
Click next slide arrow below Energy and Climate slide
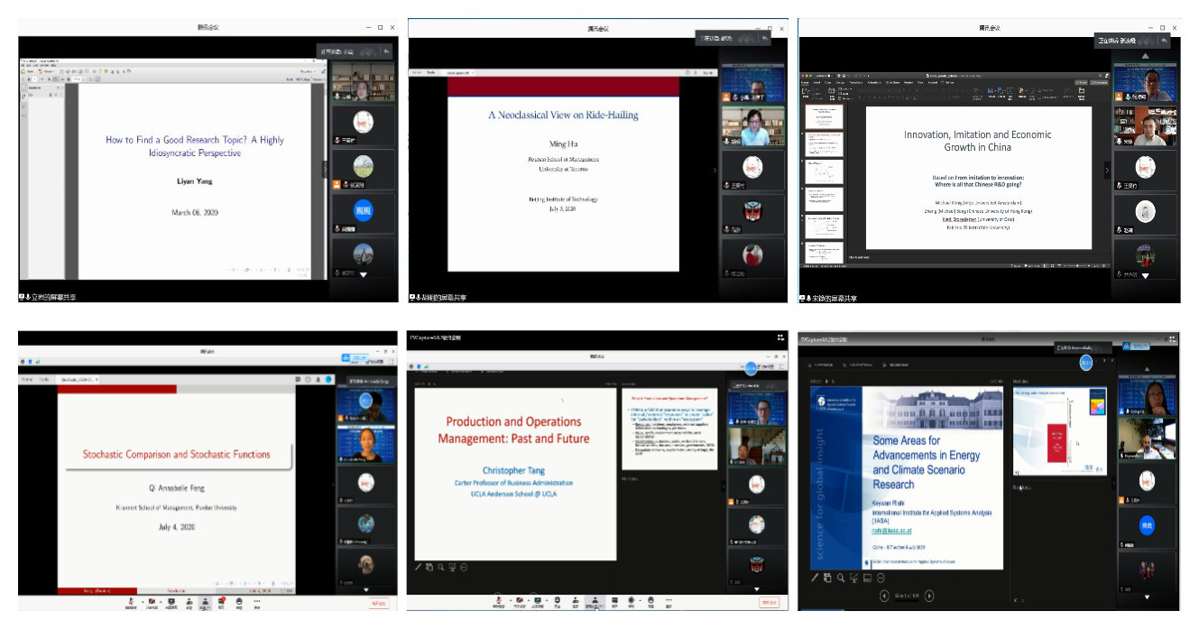point(929,596)
